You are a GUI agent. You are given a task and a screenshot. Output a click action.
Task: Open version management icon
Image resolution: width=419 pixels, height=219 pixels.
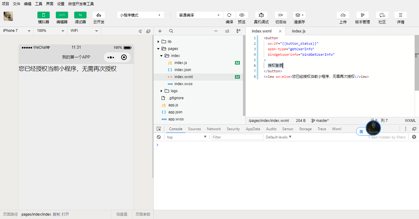coord(362,15)
